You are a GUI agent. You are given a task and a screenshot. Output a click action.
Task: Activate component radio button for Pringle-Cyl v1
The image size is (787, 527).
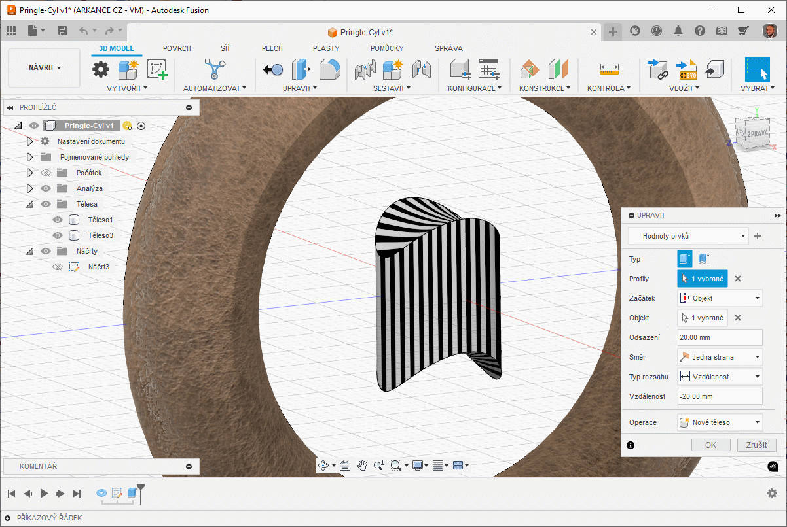[x=141, y=126]
